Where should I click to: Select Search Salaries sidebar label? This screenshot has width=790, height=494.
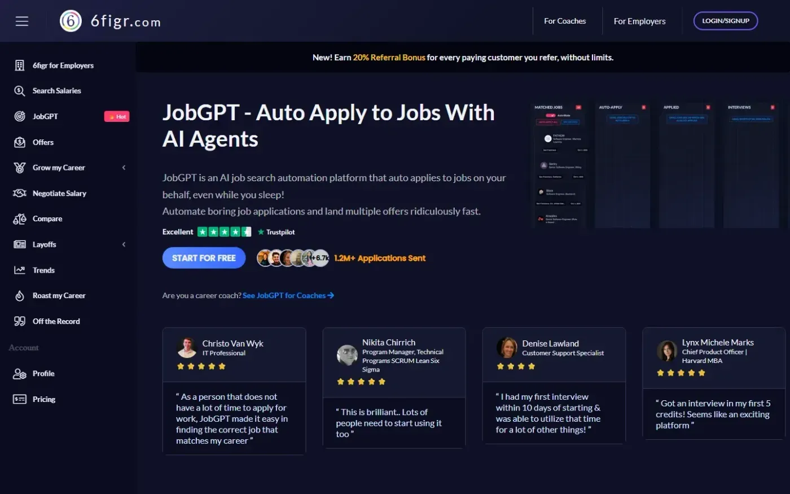click(x=56, y=91)
